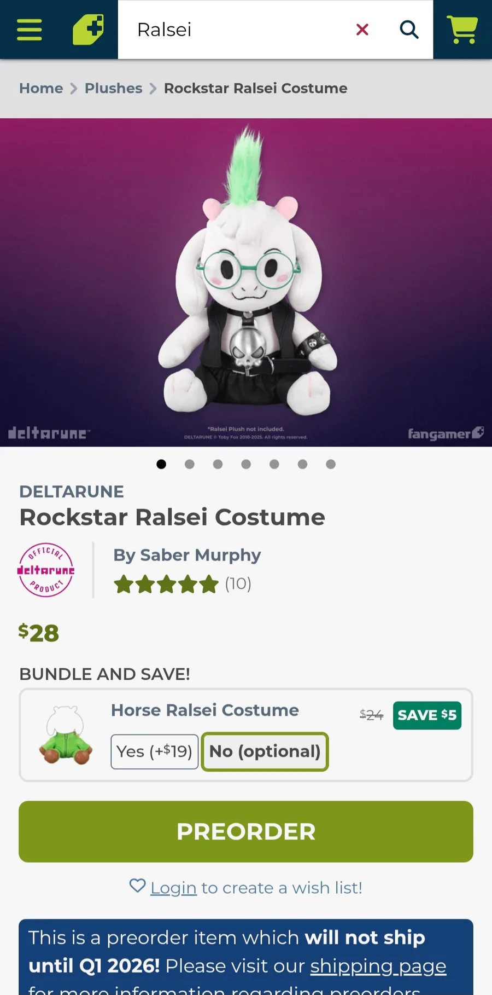
Task: Open the shipping page link
Action: 378,966
